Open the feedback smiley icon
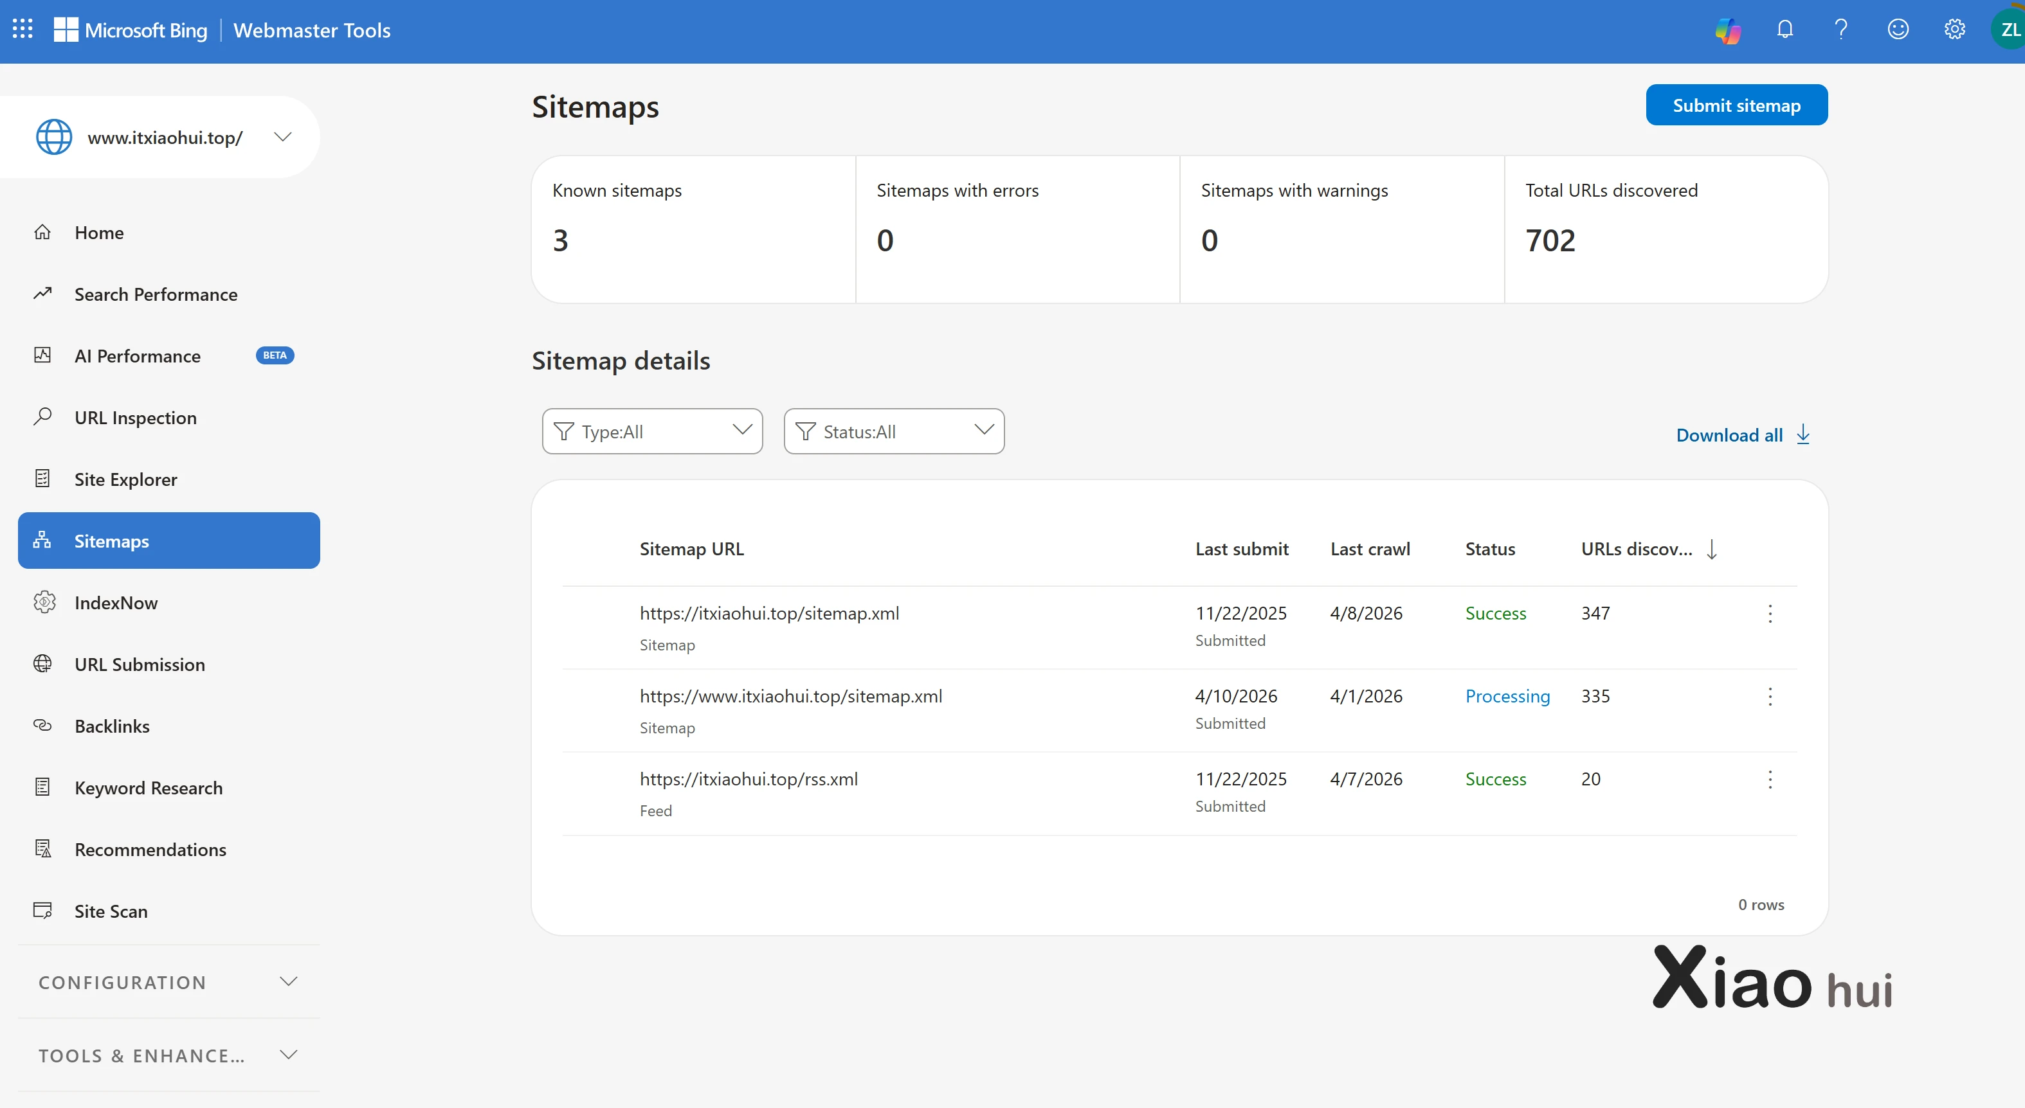Screen dimensions: 2025x1108 pos(1898,30)
